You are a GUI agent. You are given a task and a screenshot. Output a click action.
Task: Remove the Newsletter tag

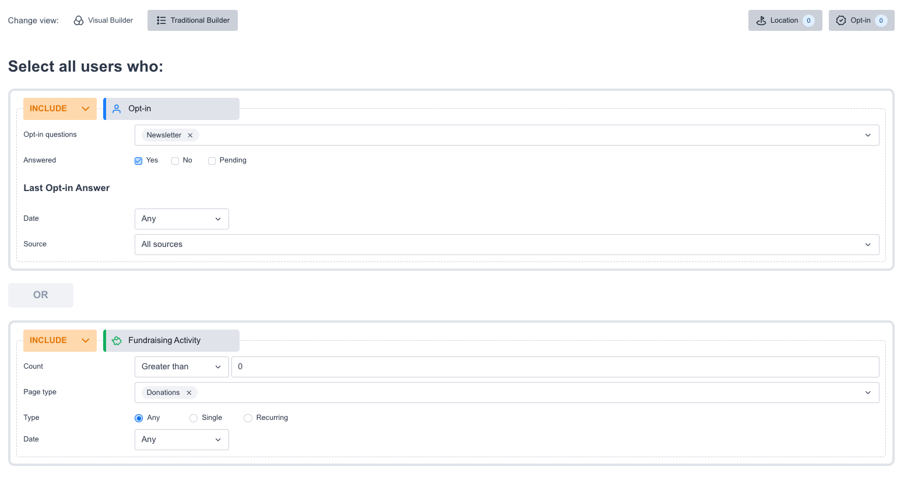(190, 135)
